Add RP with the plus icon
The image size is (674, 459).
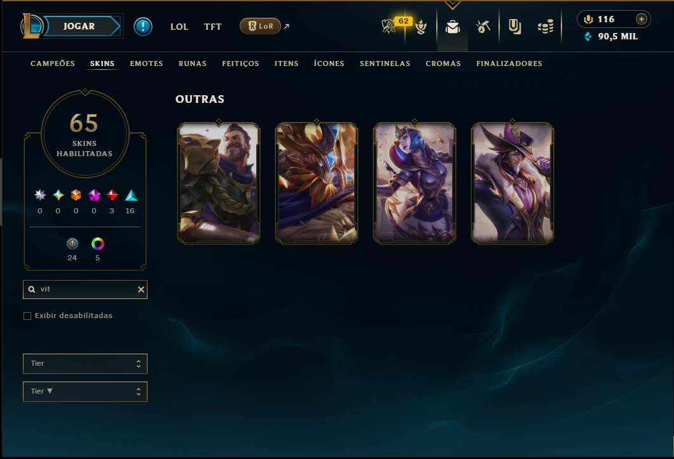(641, 19)
